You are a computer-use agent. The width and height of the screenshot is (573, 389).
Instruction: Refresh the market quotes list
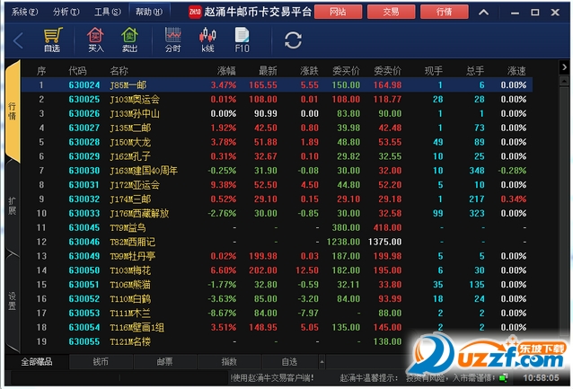[293, 40]
